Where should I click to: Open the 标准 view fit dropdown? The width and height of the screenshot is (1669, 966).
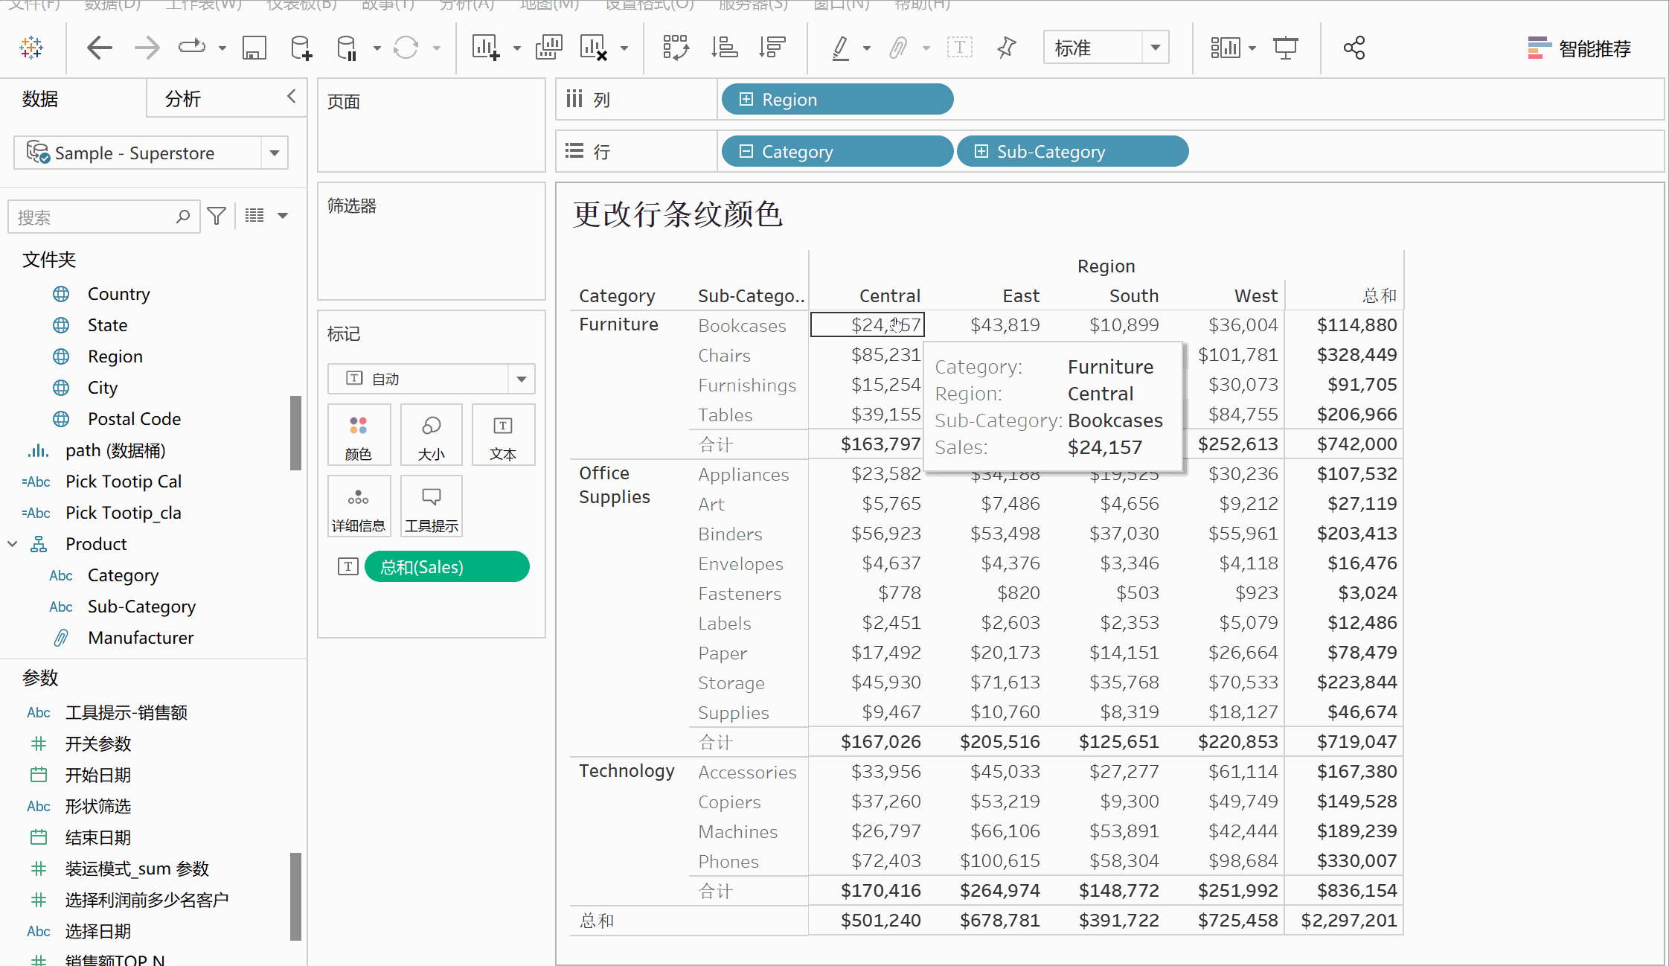(x=1155, y=48)
